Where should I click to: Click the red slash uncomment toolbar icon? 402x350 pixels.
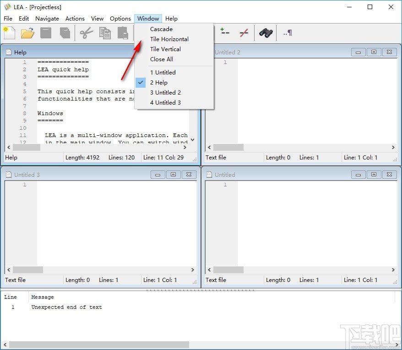click(x=244, y=33)
